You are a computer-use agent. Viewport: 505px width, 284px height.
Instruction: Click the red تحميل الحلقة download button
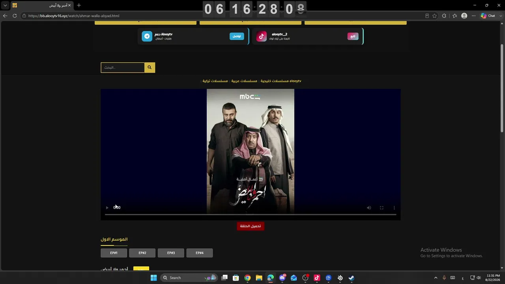(x=251, y=226)
